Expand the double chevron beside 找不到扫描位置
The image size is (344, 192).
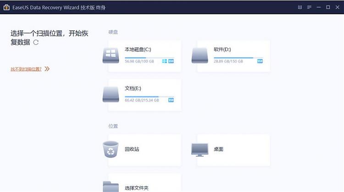pyautogui.click(x=47, y=69)
